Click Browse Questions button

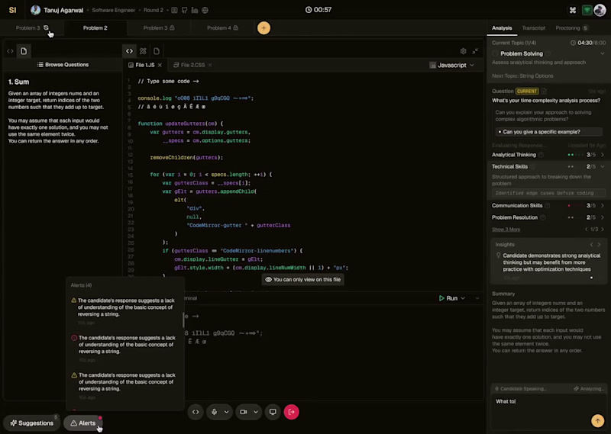point(63,65)
